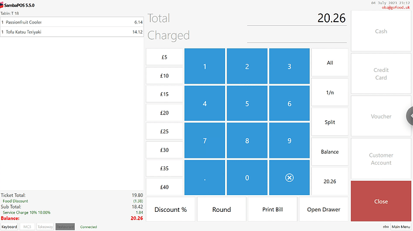Switch to the Takeaway department tab
This screenshot has height=231, width=413.
pyautogui.click(x=45, y=227)
